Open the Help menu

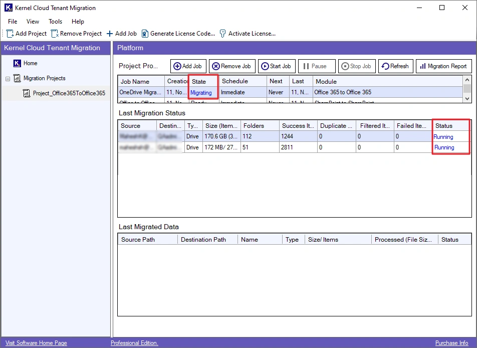click(78, 22)
